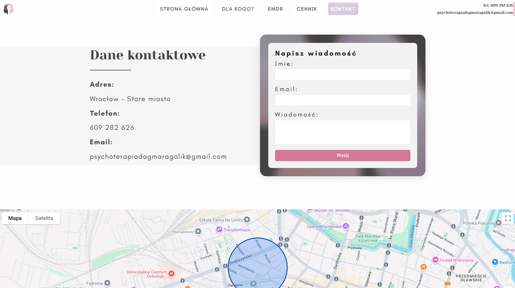Click the Dolnośląskie Centrum Onkologii hospital marker
Image resolution: width=515 pixels, height=288 pixels.
tap(171, 274)
